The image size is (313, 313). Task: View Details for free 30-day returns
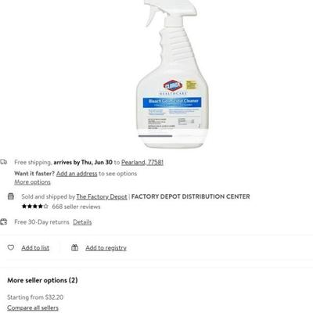coord(82,222)
